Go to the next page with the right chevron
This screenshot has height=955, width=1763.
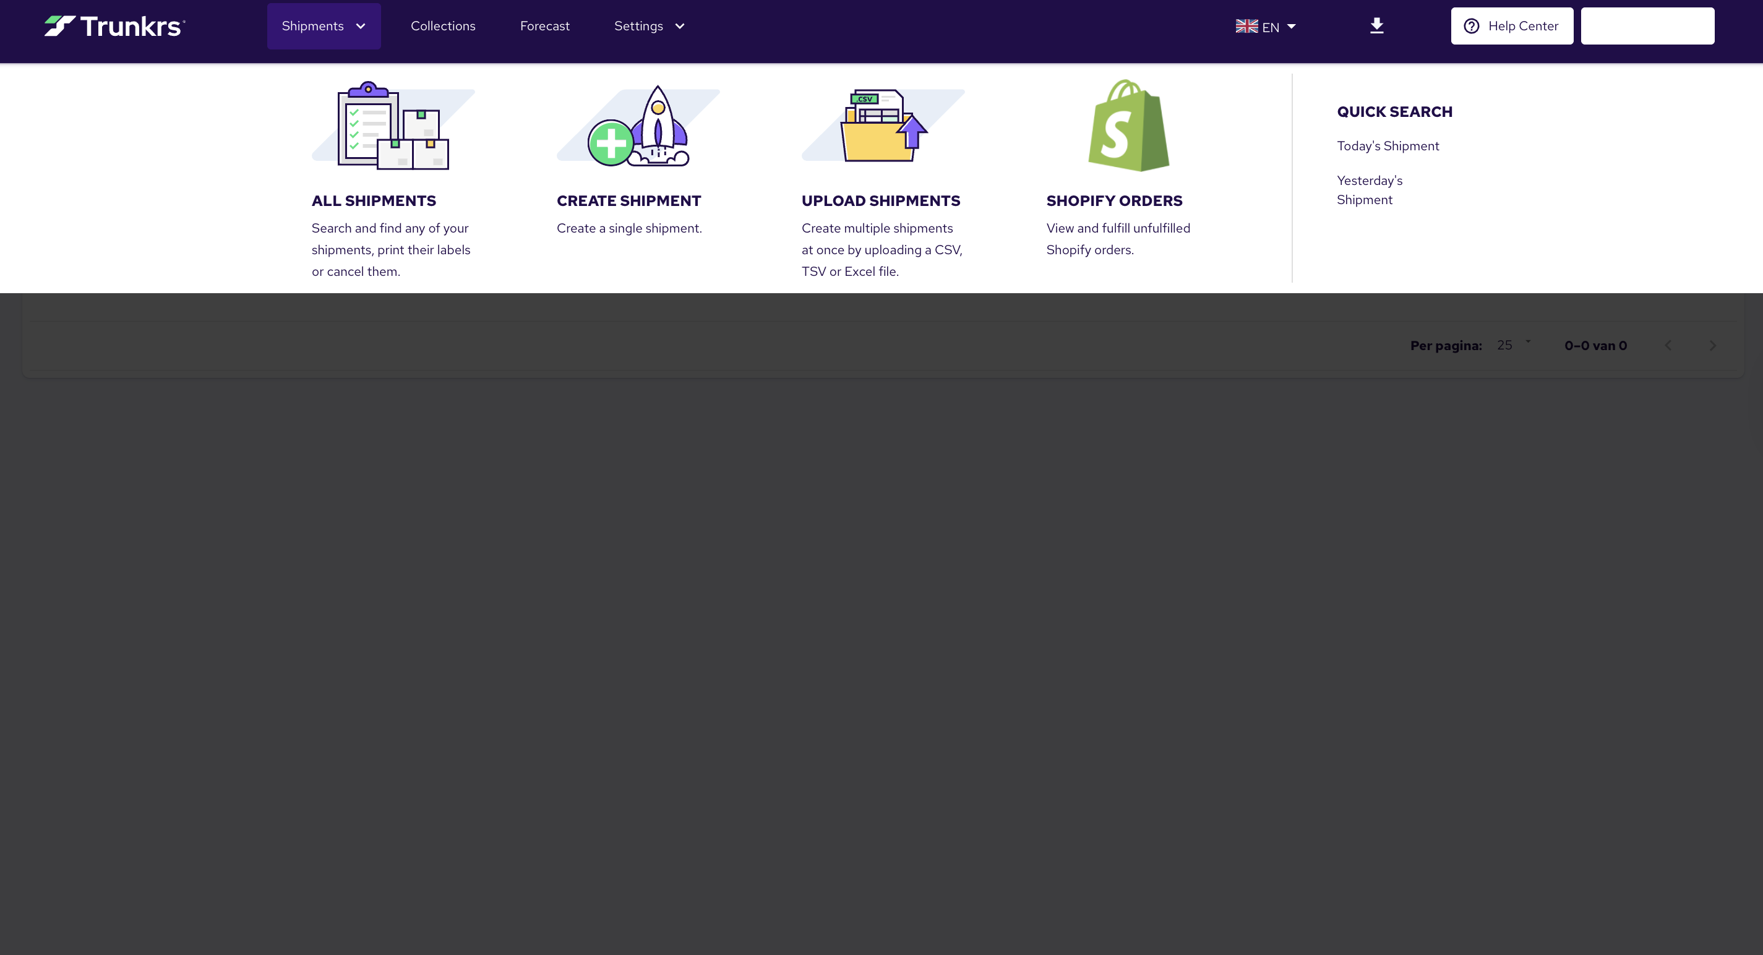click(1712, 346)
